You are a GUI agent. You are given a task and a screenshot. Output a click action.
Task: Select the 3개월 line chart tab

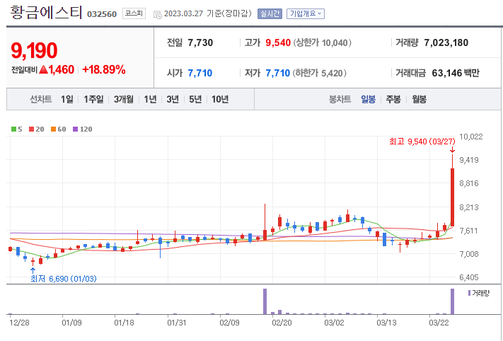coord(124,100)
